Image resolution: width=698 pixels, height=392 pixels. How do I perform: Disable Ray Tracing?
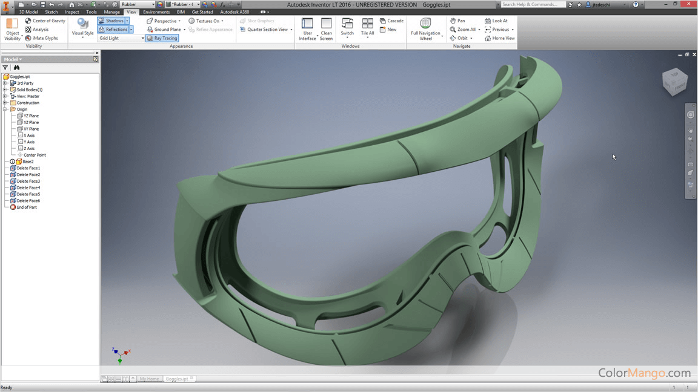coord(162,38)
